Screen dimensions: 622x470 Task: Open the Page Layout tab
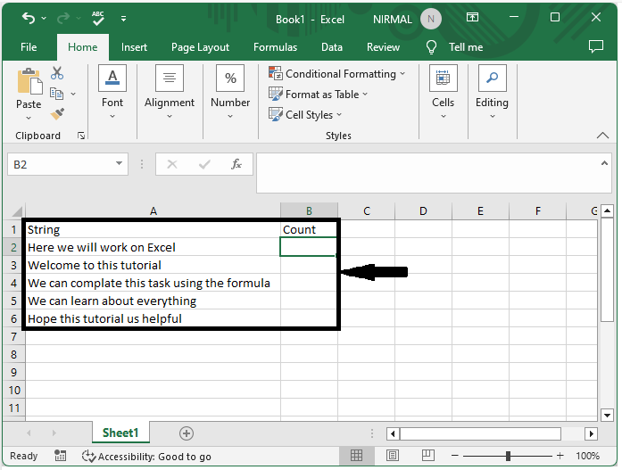(x=200, y=47)
